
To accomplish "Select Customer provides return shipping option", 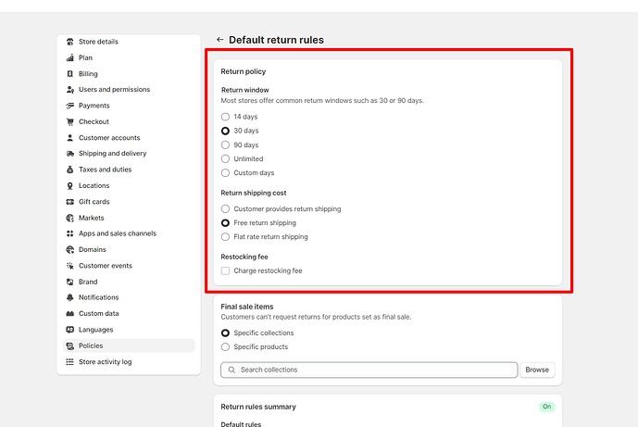I will click(x=225, y=209).
